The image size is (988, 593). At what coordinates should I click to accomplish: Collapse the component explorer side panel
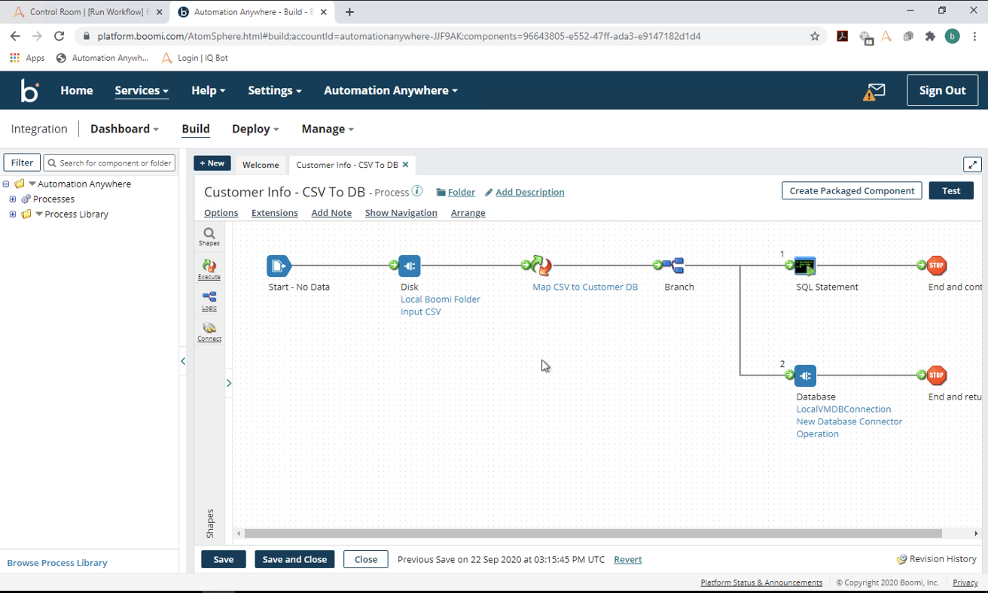183,361
